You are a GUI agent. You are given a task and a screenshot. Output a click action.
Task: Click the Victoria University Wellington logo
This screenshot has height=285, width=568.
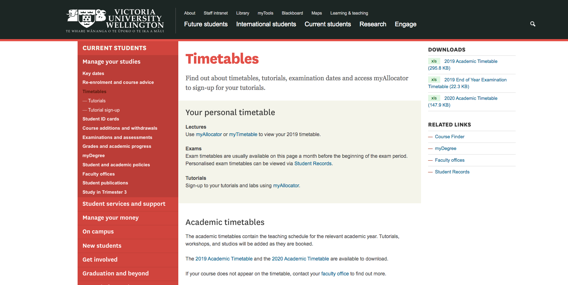click(115, 21)
